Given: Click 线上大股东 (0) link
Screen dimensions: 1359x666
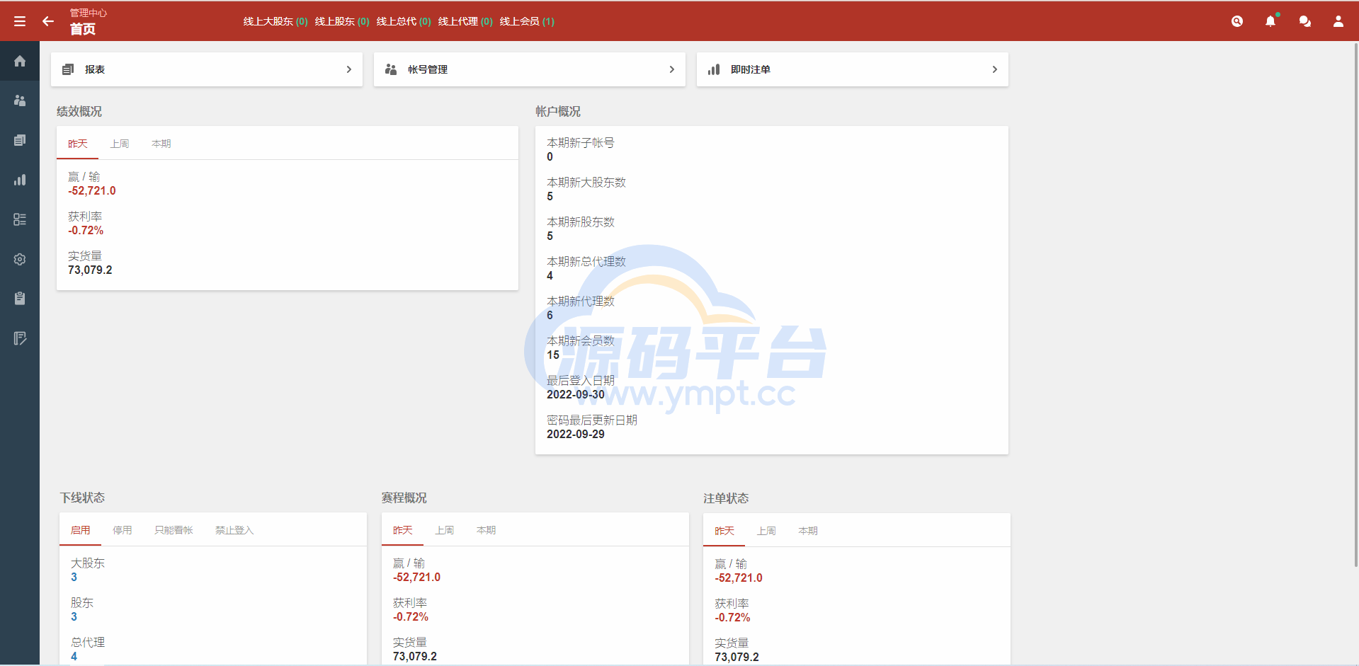Looking at the screenshot, I should pyautogui.click(x=275, y=21).
